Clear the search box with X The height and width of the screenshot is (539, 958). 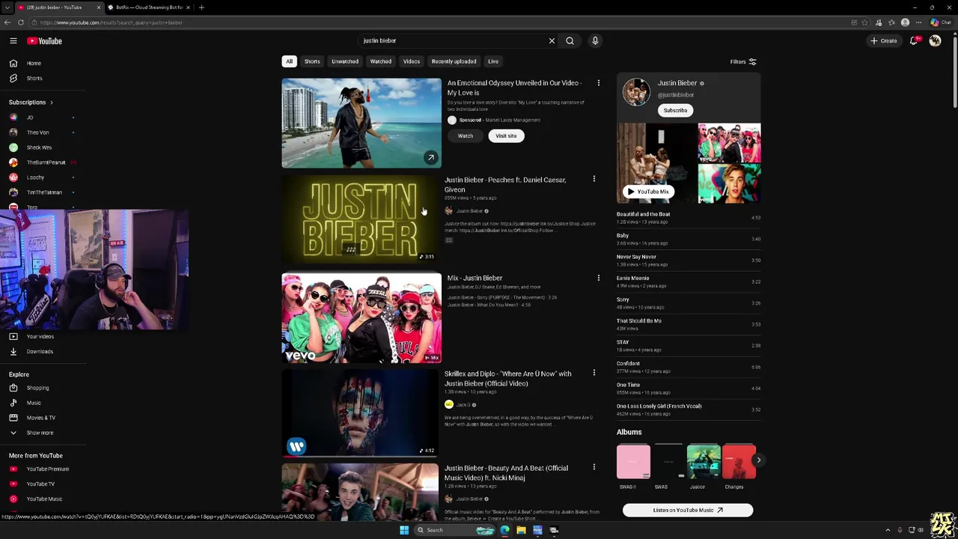click(552, 40)
